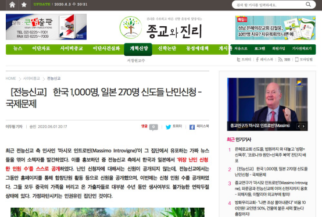Open the Massimo Introvigne video thumbnail
The image size is (322, 217).
pyautogui.click(x=267, y=104)
